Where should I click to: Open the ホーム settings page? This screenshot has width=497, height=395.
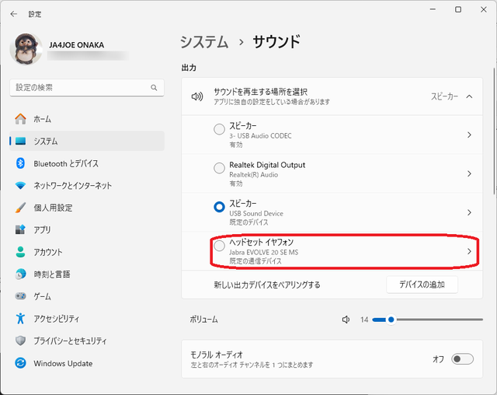(x=87, y=119)
